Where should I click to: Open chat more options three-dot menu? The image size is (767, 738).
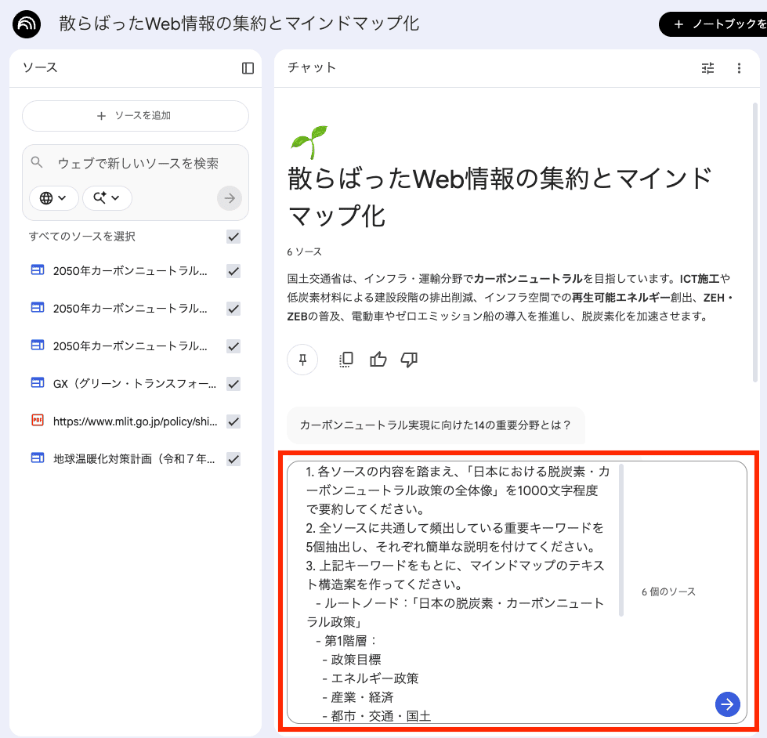739,68
